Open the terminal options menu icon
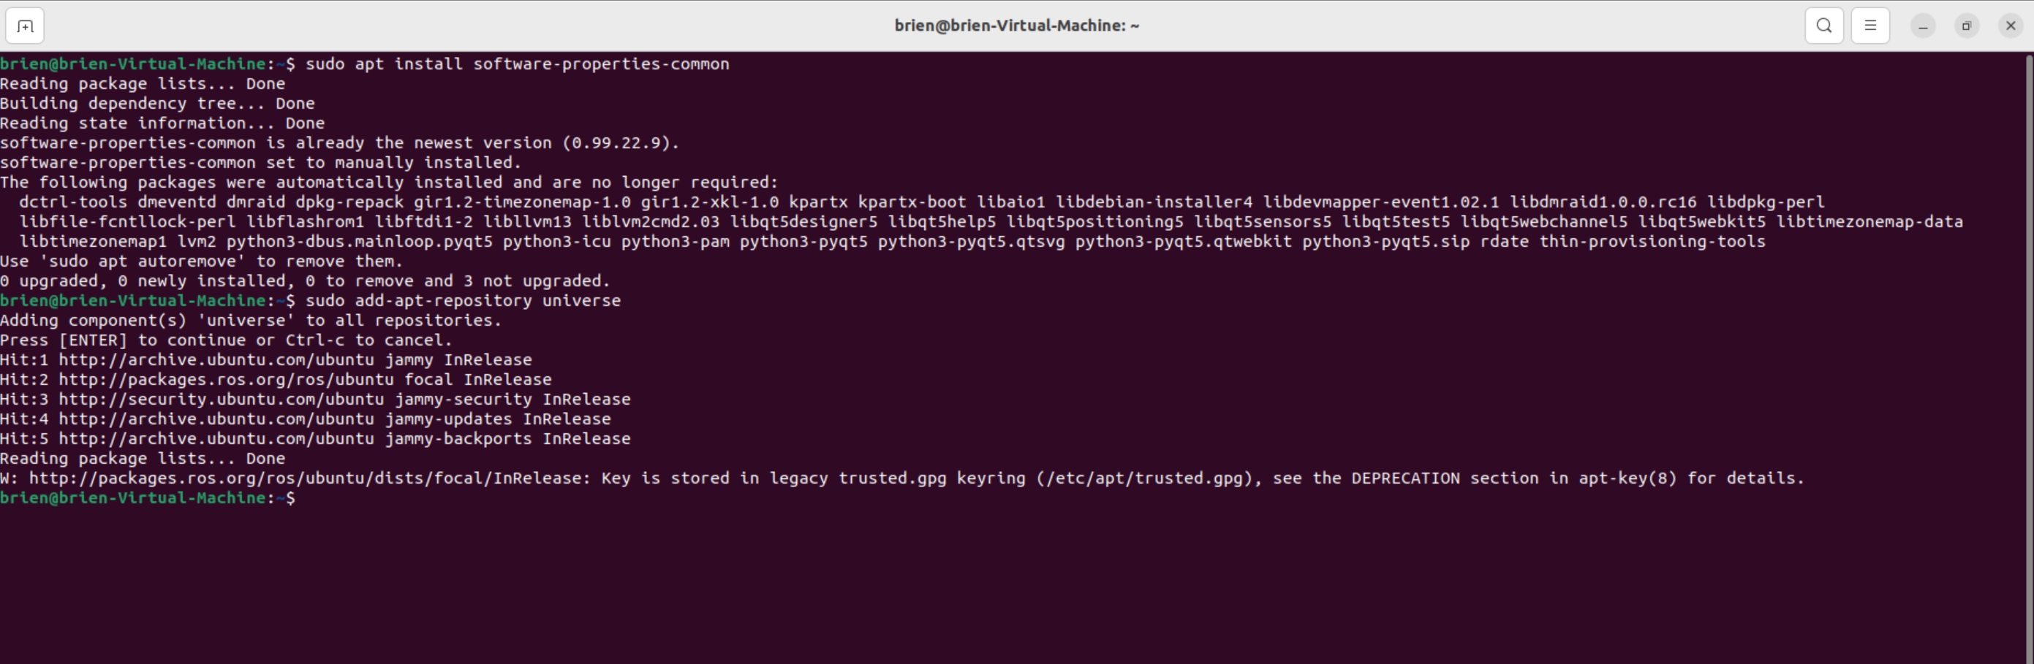 1869,26
